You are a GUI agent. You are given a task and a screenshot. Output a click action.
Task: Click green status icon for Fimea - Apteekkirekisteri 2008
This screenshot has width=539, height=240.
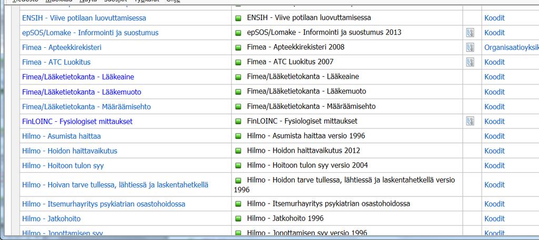click(238, 48)
